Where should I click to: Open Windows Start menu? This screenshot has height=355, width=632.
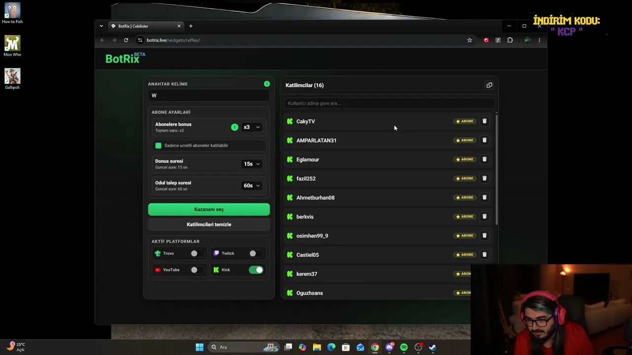pyautogui.click(x=199, y=347)
